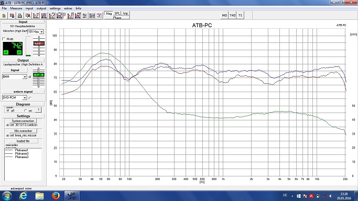Select the extern signal radio button

point(30,98)
